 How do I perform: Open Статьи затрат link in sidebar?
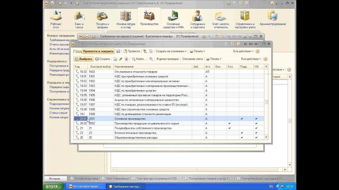pos(59,113)
